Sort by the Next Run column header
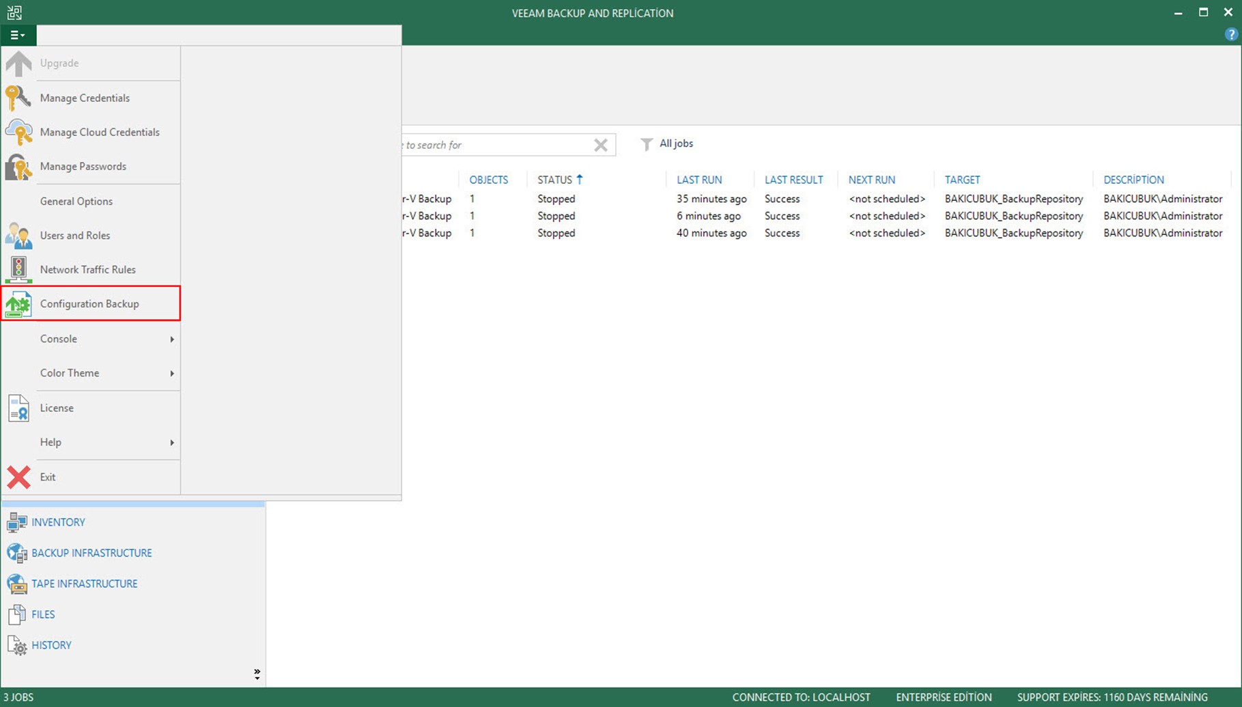This screenshot has width=1242, height=707. pyautogui.click(x=871, y=180)
